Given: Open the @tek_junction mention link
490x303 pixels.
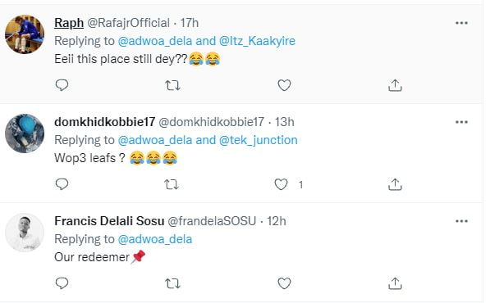Looking at the screenshot, I should click(x=258, y=140).
